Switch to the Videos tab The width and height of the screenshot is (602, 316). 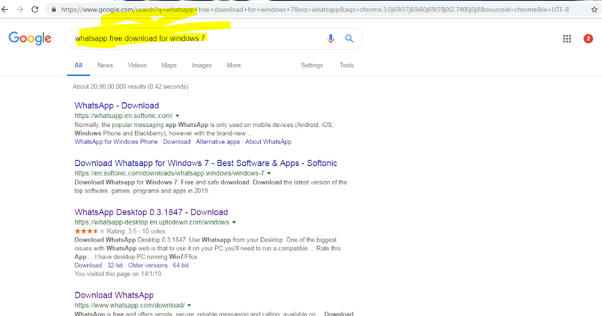137,65
